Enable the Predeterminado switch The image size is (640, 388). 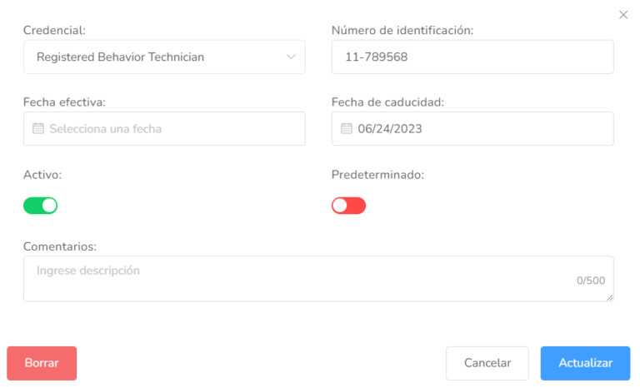click(348, 205)
